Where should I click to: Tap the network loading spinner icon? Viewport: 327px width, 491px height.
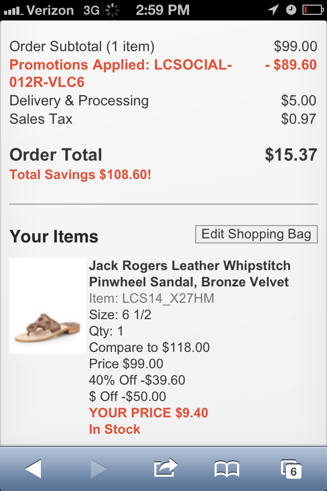(x=111, y=10)
